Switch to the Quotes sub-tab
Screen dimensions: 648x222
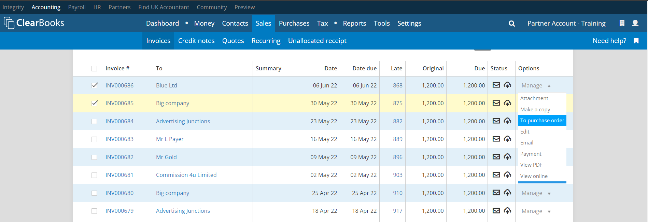[x=233, y=41]
